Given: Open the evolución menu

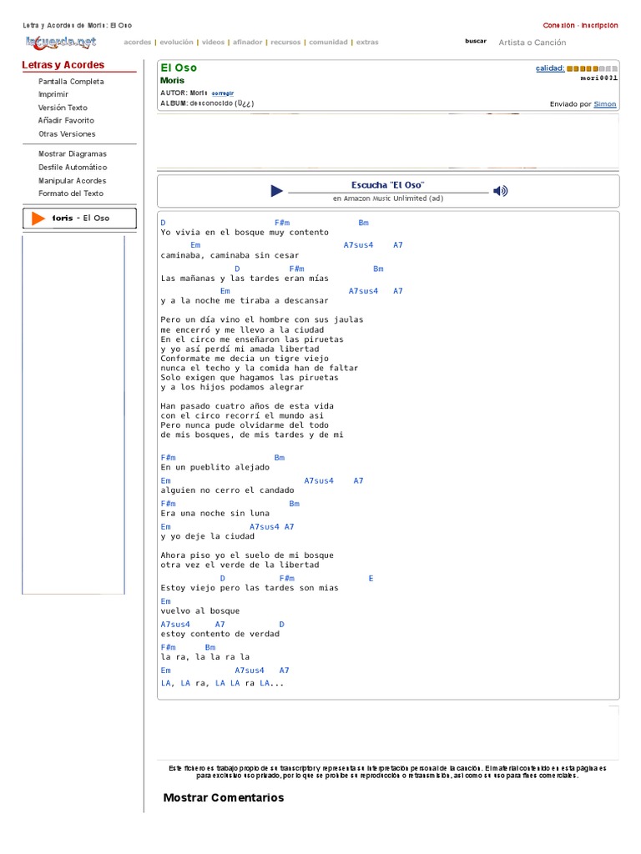Looking at the screenshot, I should tap(176, 42).
